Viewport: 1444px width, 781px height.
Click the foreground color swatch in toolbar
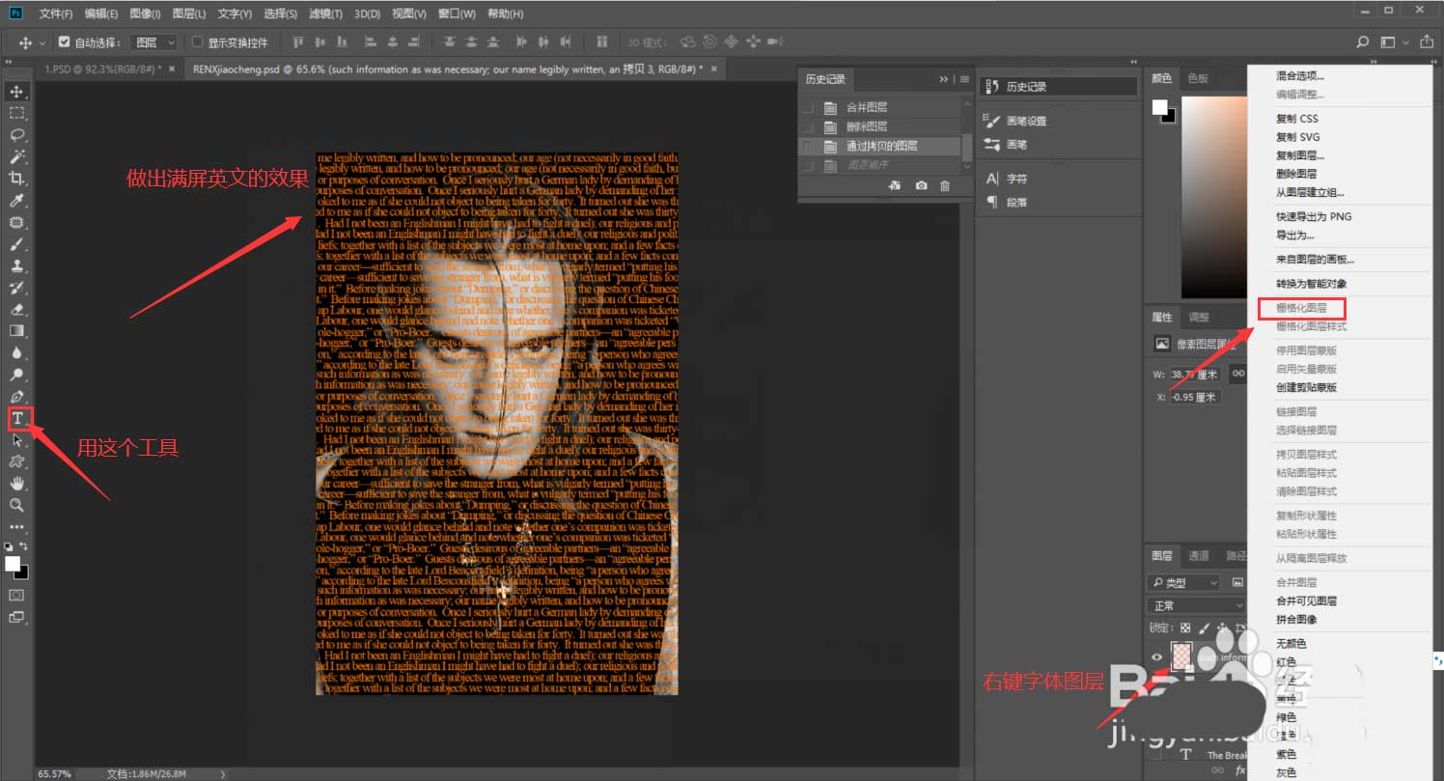pos(12,563)
